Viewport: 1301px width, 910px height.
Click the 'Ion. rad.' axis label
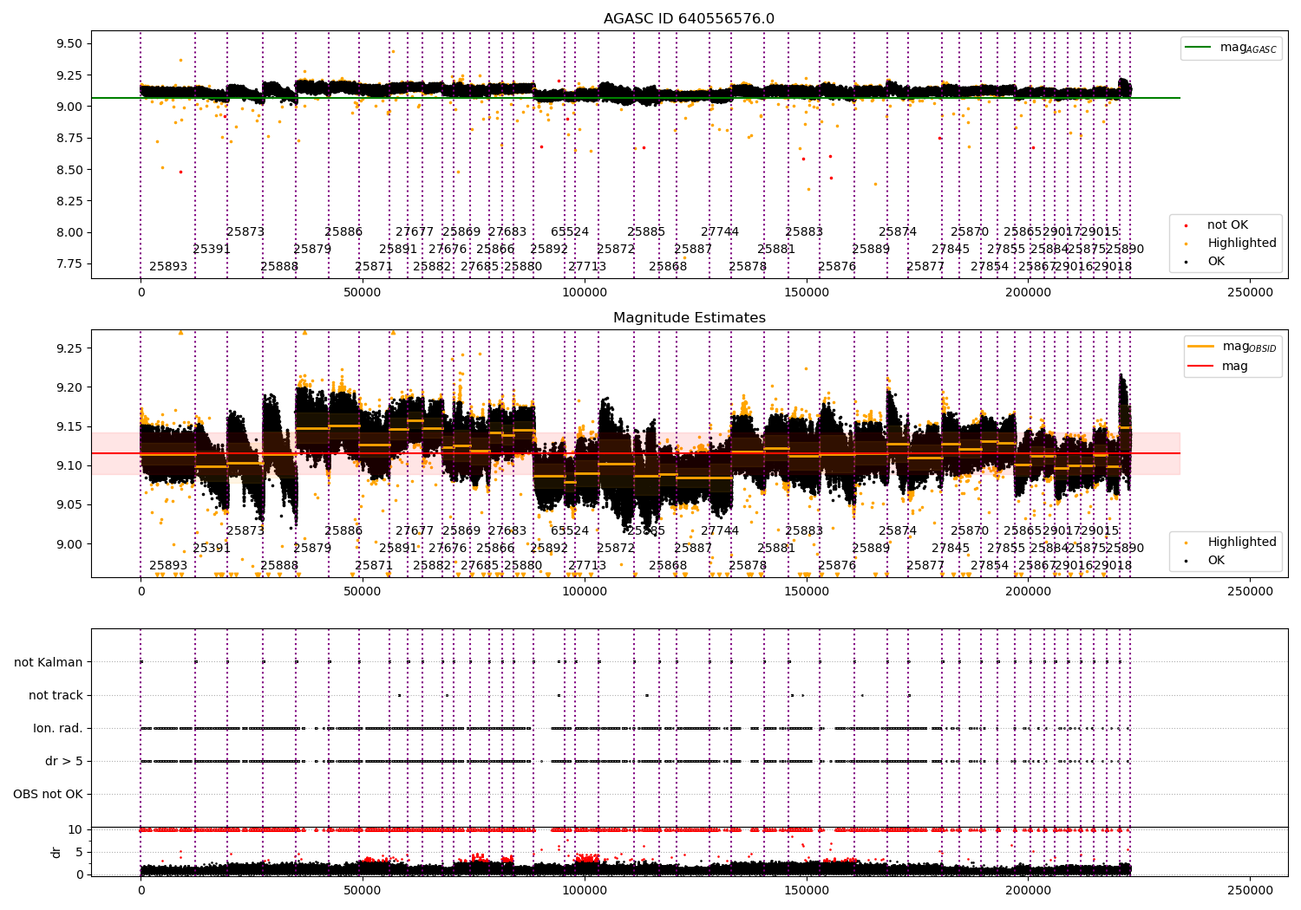pyautogui.click(x=58, y=729)
